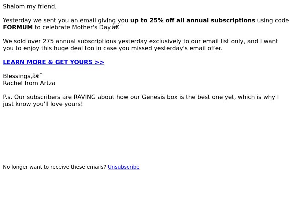Image resolution: width=293 pixels, height=220 pixels.
Task: Click the number 275 in the second paragraph
Action: pos(48,41)
